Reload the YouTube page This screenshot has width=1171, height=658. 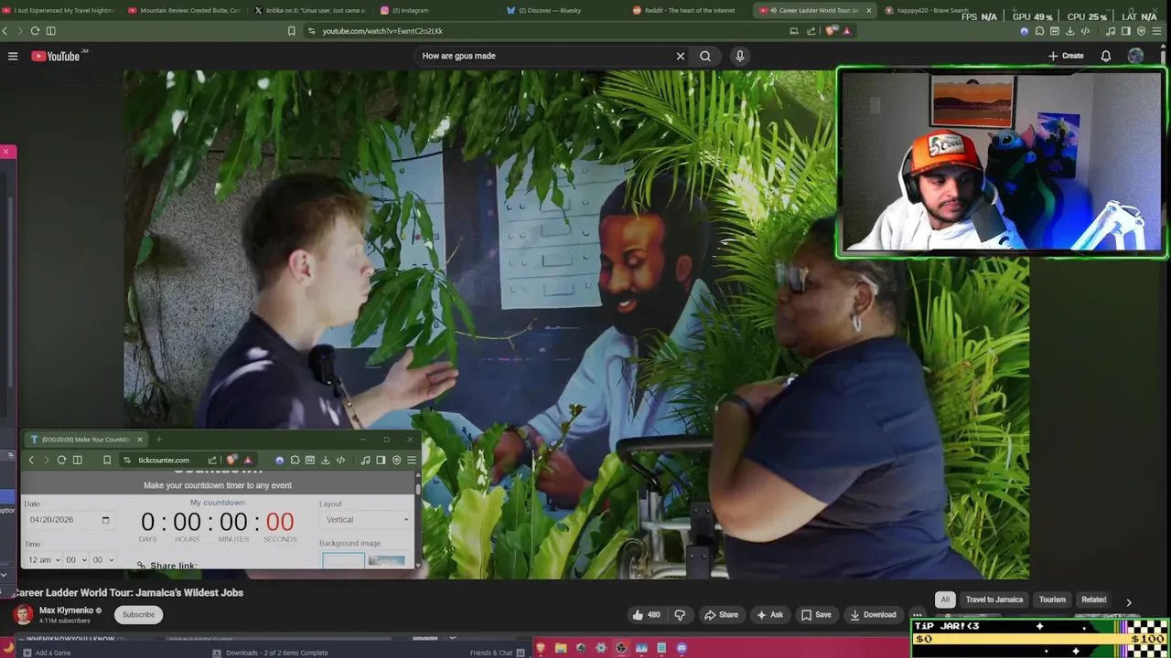tap(35, 30)
